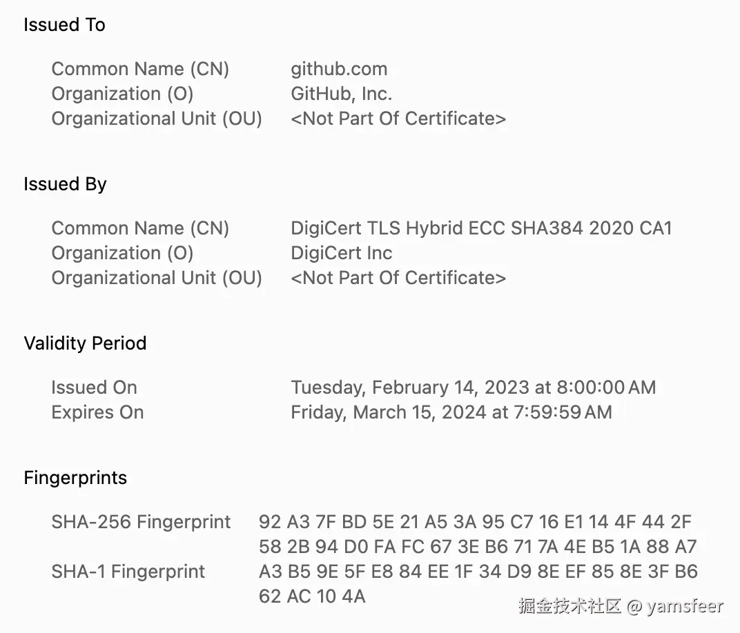Click the github.com common name value
The height and width of the screenshot is (633, 740).
coord(339,69)
